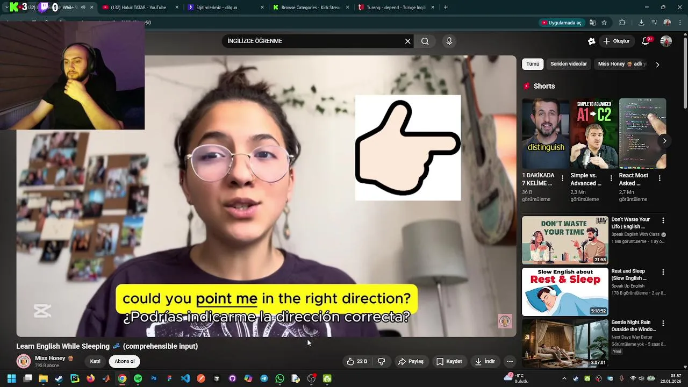Open the Don't Waste Your Time video thumbnail
Image resolution: width=688 pixels, height=387 pixels.
[x=565, y=240]
